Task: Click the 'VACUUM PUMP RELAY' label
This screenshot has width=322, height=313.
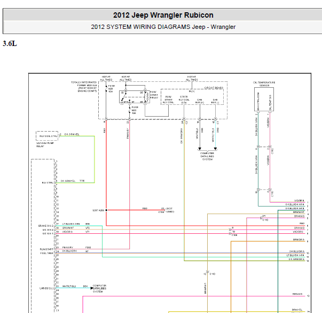Action: click(x=45, y=144)
